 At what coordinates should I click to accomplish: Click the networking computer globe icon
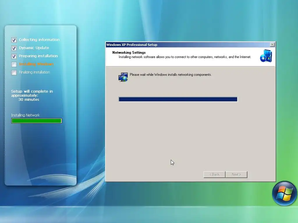pyautogui.click(x=123, y=77)
